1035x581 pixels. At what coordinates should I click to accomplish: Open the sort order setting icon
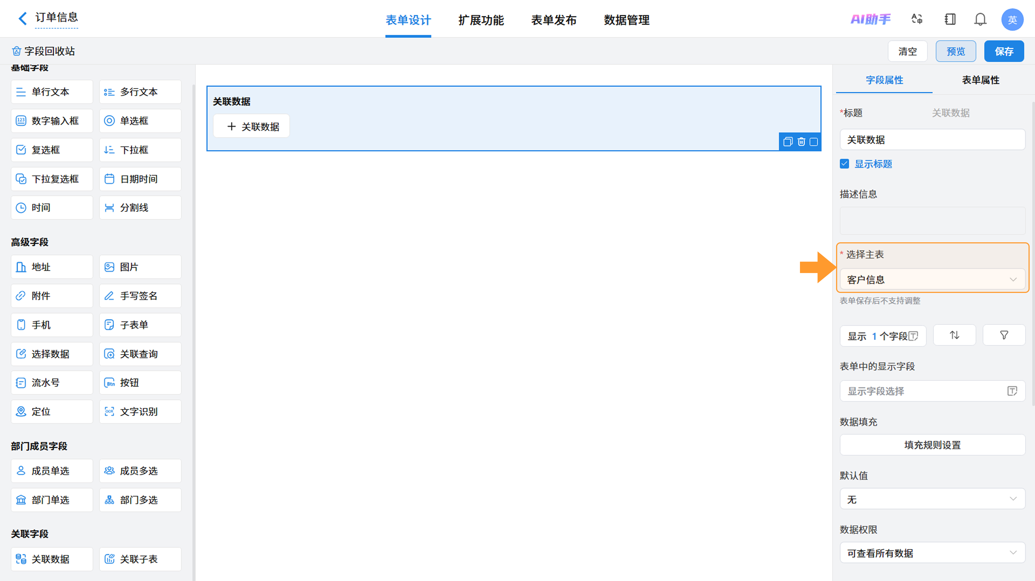(x=954, y=335)
